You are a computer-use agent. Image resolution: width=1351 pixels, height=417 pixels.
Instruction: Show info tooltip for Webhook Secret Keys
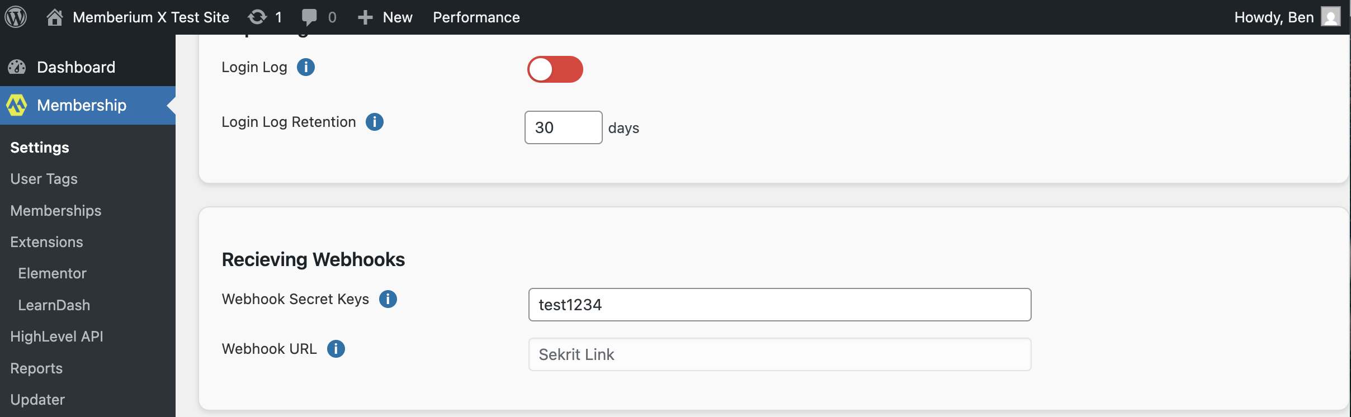pos(388,299)
